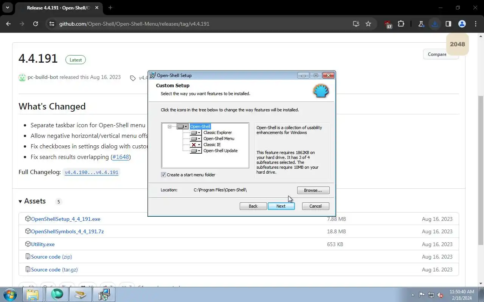Open the Chrome extensions puzzle icon

point(401,24)
